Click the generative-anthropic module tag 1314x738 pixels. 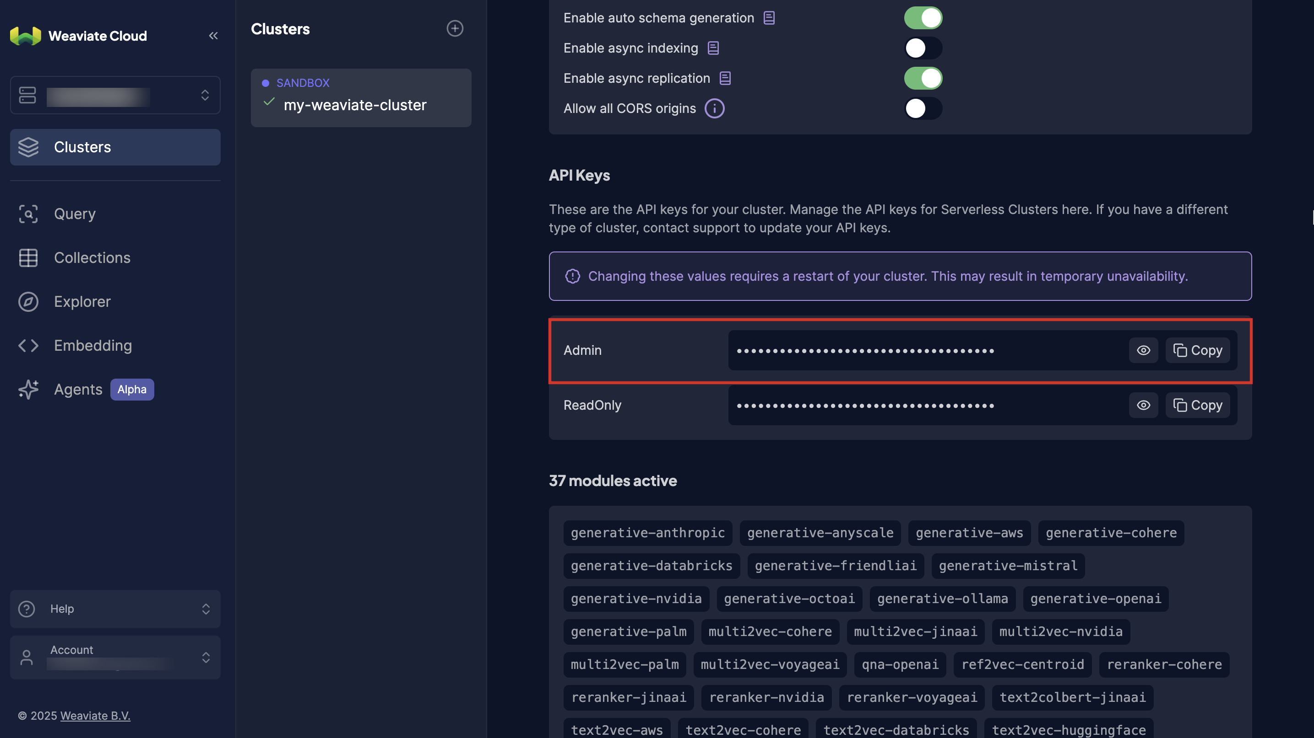[648, 533]
